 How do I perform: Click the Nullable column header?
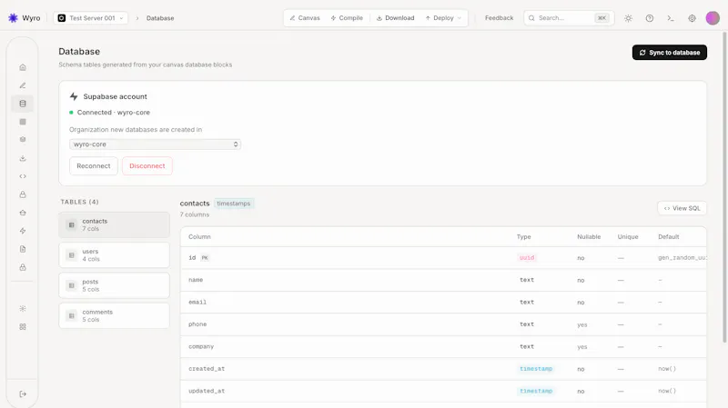[x=589, y=237]
